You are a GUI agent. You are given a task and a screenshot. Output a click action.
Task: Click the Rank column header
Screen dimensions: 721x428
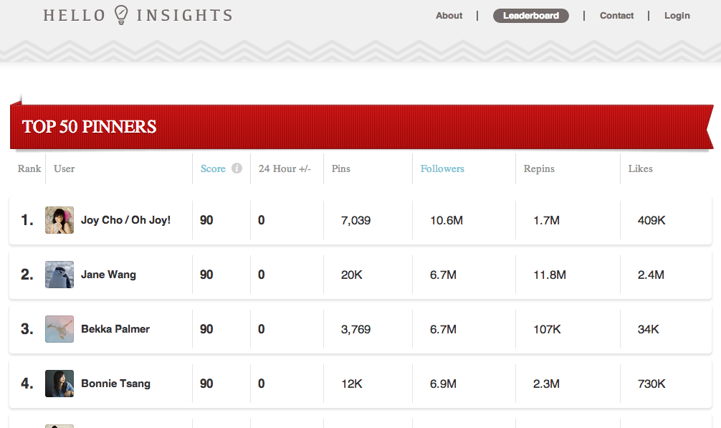[29, 168]
